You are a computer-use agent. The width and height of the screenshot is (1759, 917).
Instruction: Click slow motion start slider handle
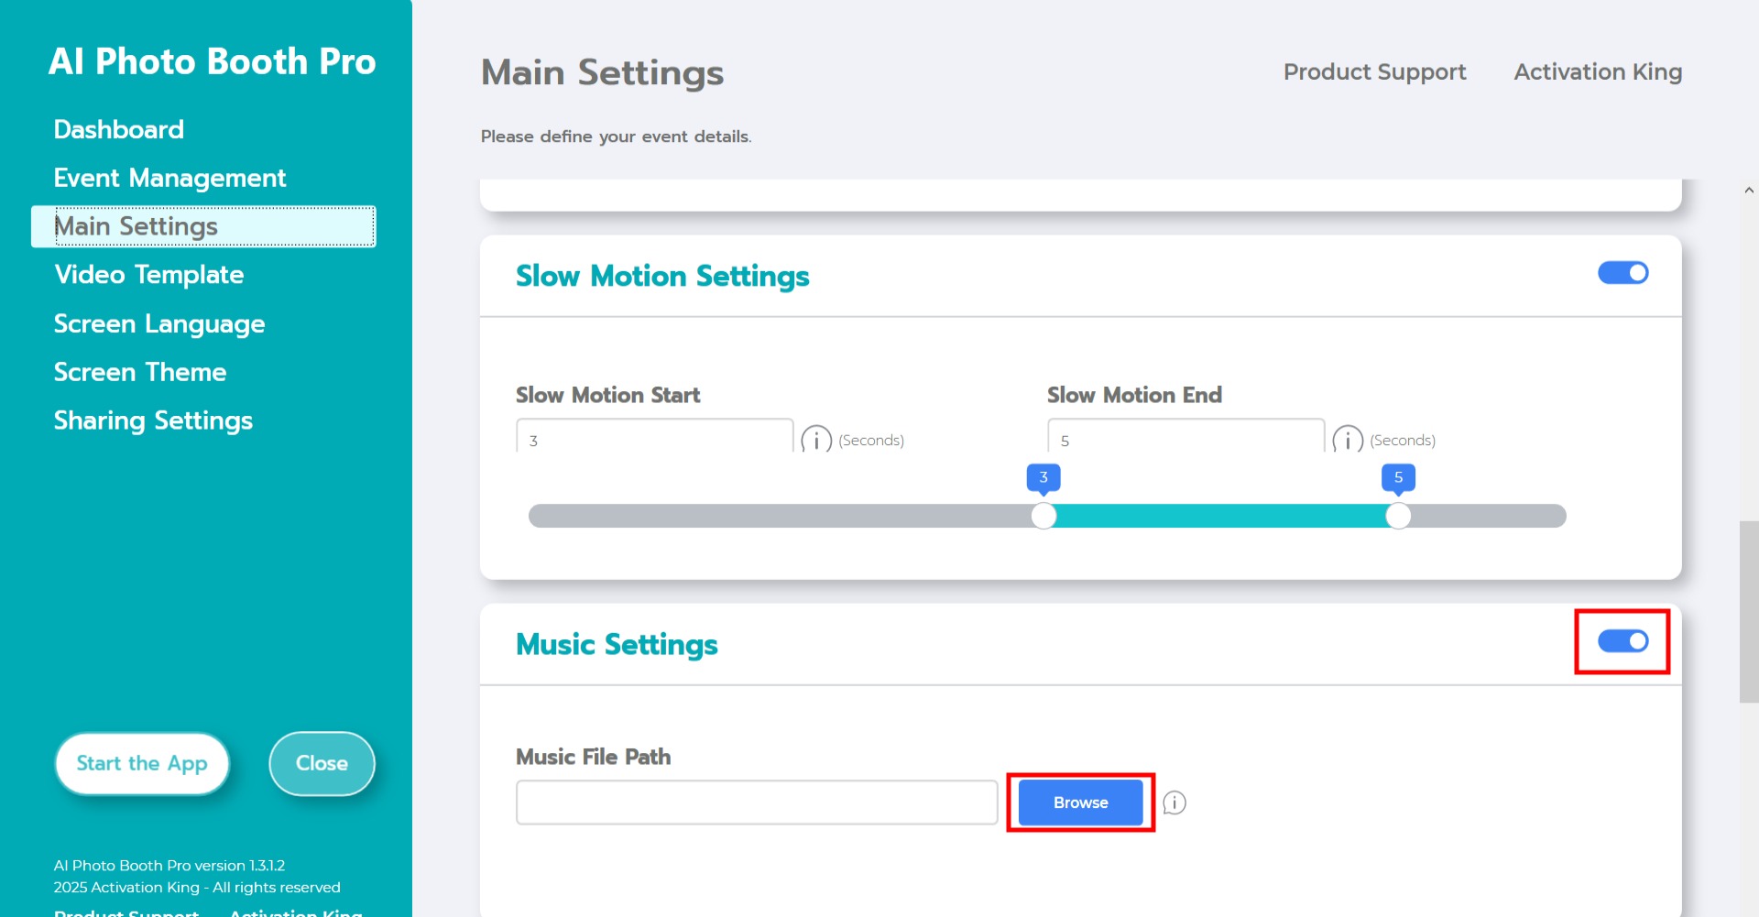[1043, 516]
